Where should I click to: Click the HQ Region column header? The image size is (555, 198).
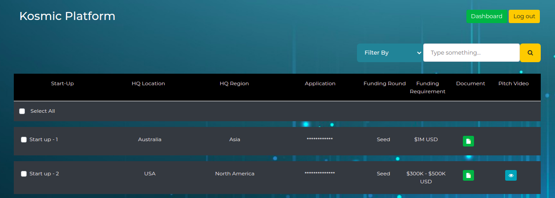tap(234, 83)
